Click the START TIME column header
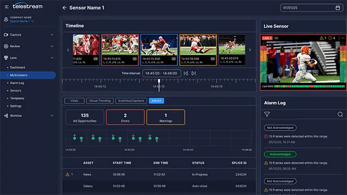 [122, 162]
